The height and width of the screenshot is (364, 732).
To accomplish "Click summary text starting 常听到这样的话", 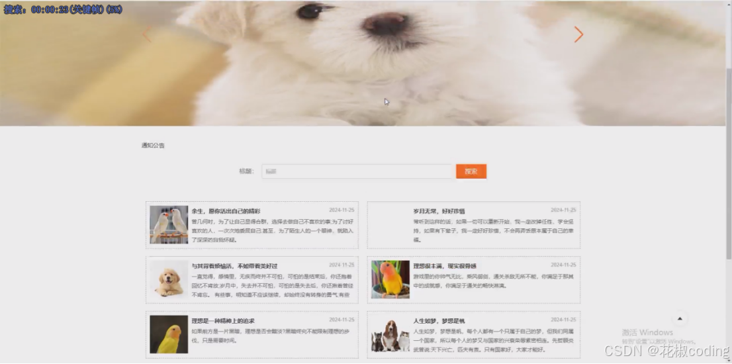I will click(x=494, y=231).
